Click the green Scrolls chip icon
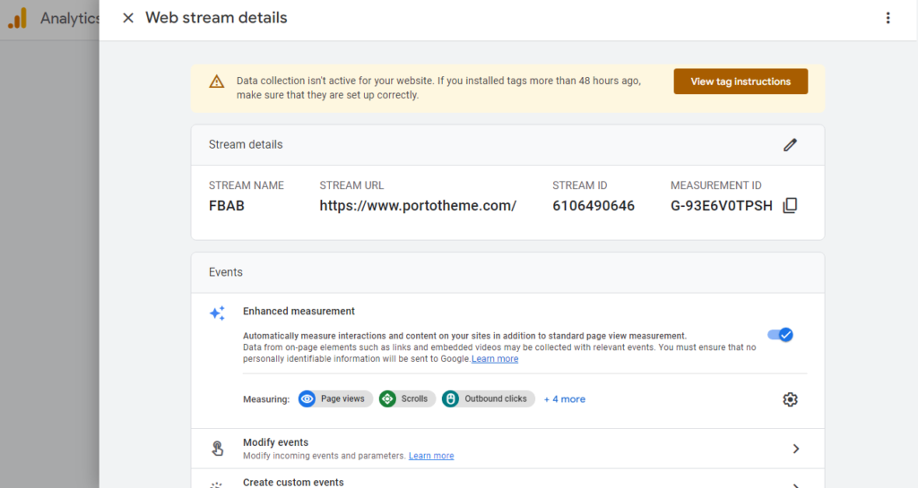 point(387,398)
